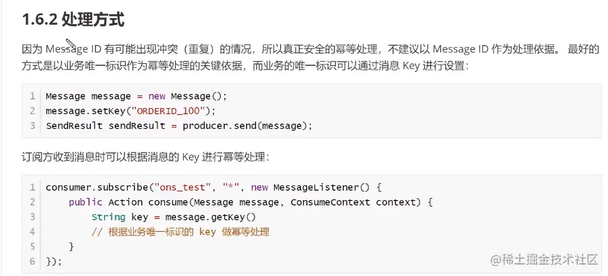Click the SendResult sendResult code line
The image size is (608, 276).
point(178,126)
